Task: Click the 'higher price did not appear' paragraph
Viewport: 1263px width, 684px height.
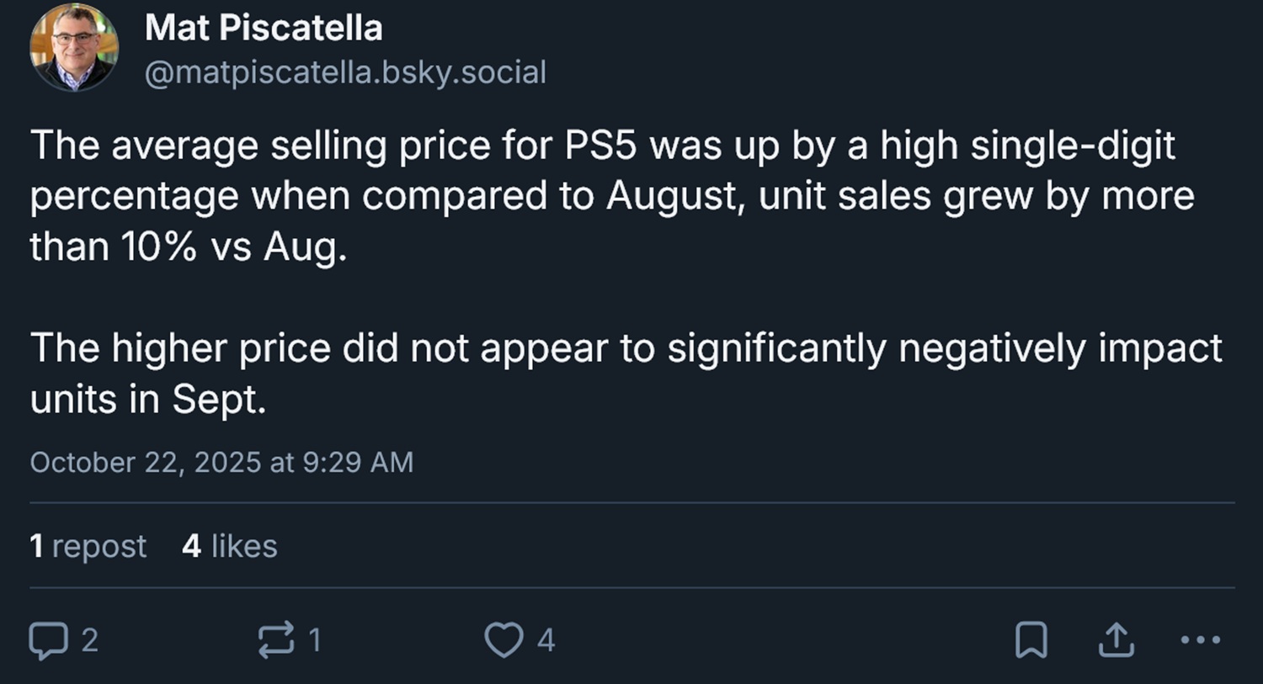Action: [x=625, y=348]
